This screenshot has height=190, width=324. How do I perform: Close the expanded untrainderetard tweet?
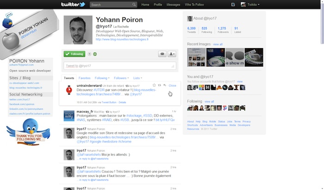point(172,86)
